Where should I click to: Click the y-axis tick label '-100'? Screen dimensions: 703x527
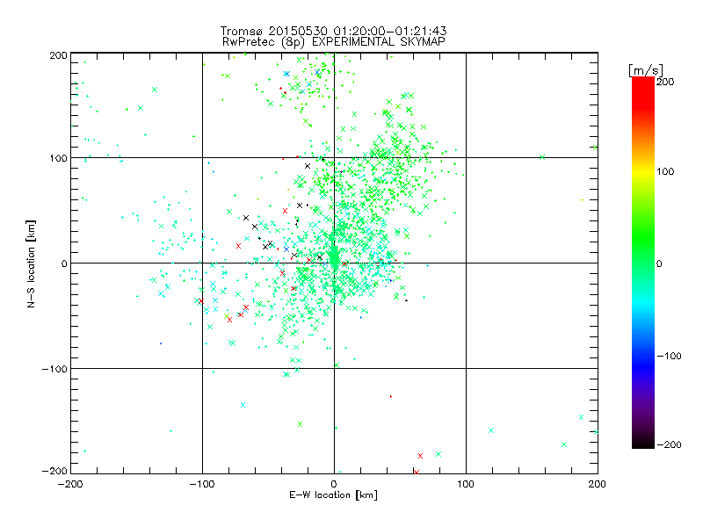(x=54, y=369)
